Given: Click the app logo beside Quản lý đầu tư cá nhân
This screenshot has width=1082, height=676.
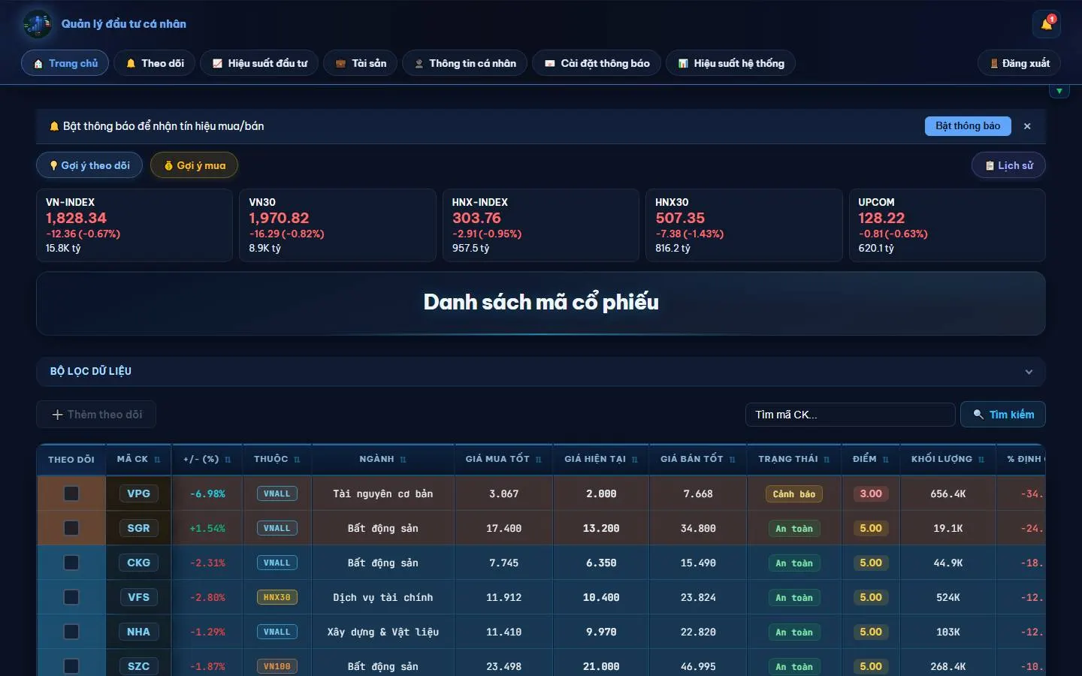Looking at the screenshot, I should pyautogui.click(x=38, y=24).
